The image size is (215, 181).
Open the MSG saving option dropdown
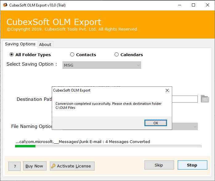click(102, 65)
